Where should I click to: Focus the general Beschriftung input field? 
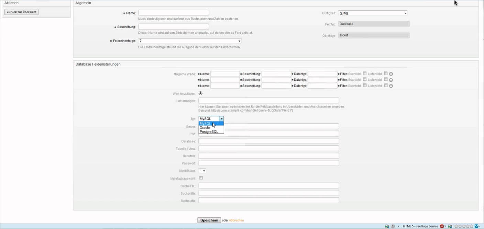(x=174, y=26)
